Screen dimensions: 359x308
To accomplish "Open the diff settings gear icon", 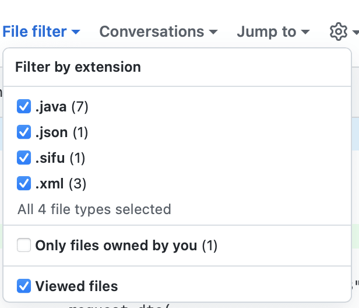I will pyautogui.click(x=339, y=32).
